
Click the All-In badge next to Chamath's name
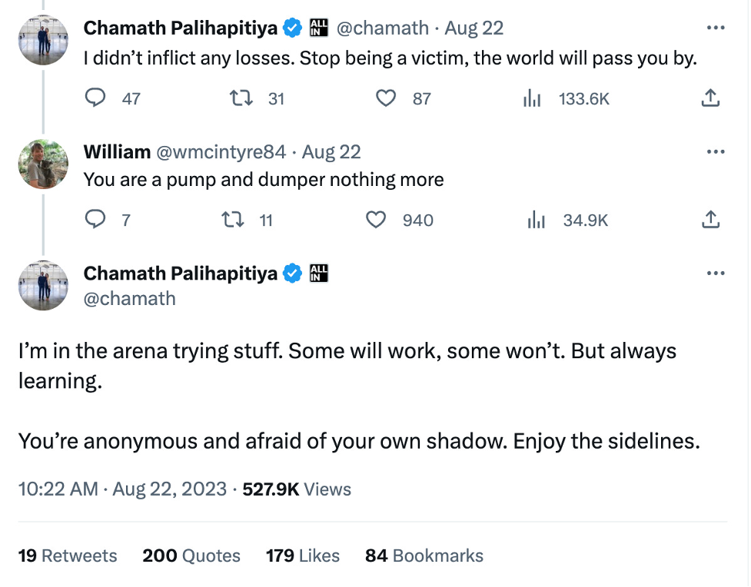click(318, 28)
